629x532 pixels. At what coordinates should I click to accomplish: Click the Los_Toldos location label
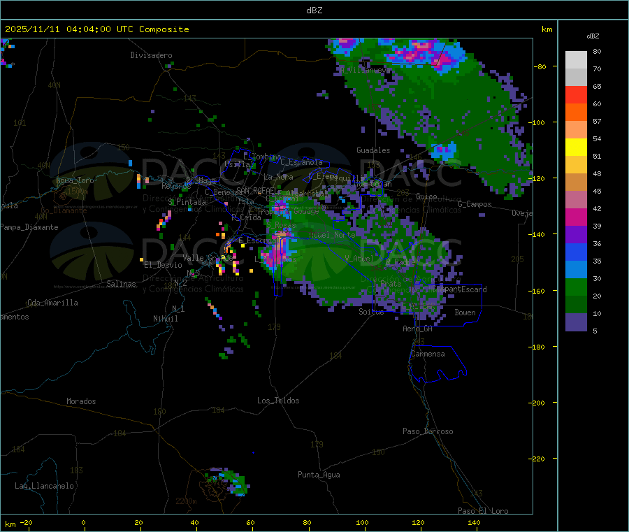(278, 401)
